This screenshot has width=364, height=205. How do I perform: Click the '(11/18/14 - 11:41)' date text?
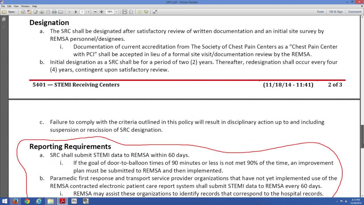pos(288,85)
